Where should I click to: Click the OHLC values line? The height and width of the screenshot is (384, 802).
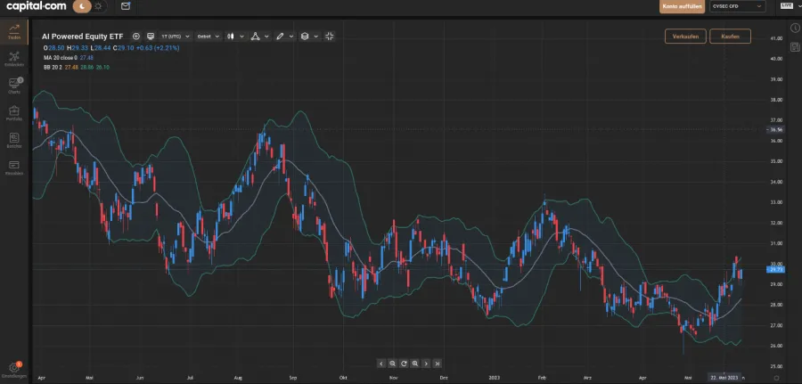tap(111, 47)
